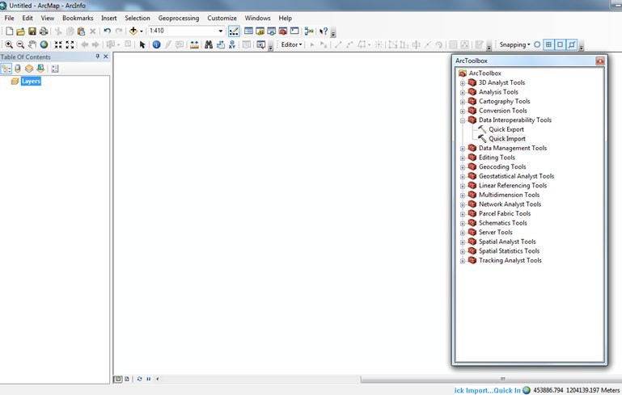The height and width of the screenshot is (395, 622).
Task: Open the Windows menu
Action: 257,19
